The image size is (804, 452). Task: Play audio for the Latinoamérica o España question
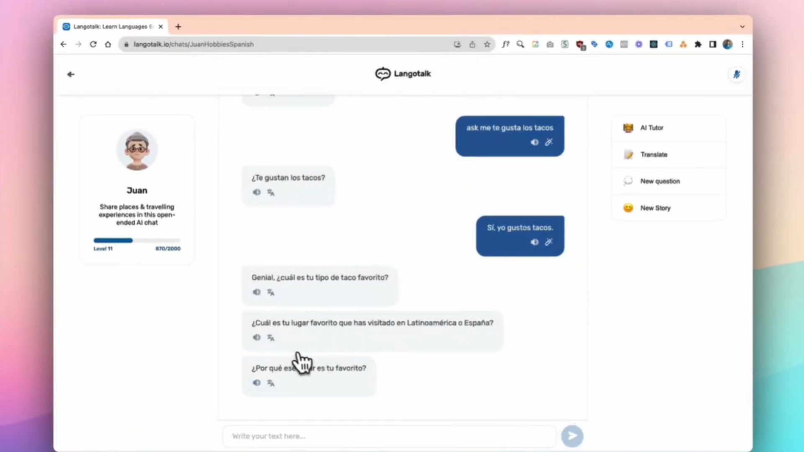[257, 337]
